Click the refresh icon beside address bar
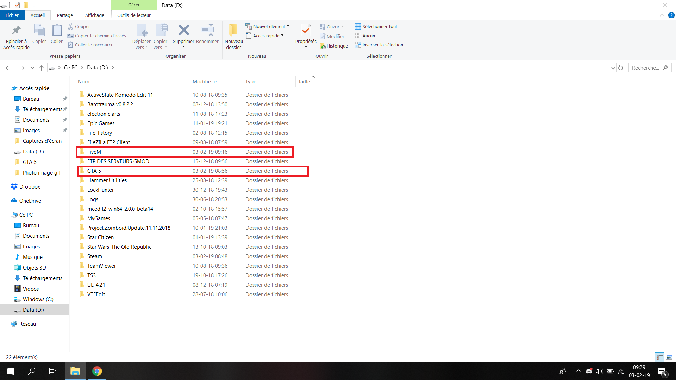The image size is (676, 380). [621, 68]
